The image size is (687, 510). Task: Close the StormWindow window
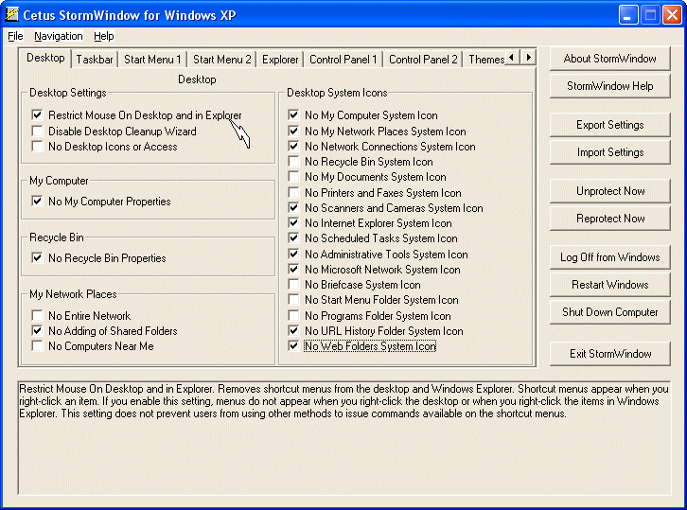click(x=672, y=15)
